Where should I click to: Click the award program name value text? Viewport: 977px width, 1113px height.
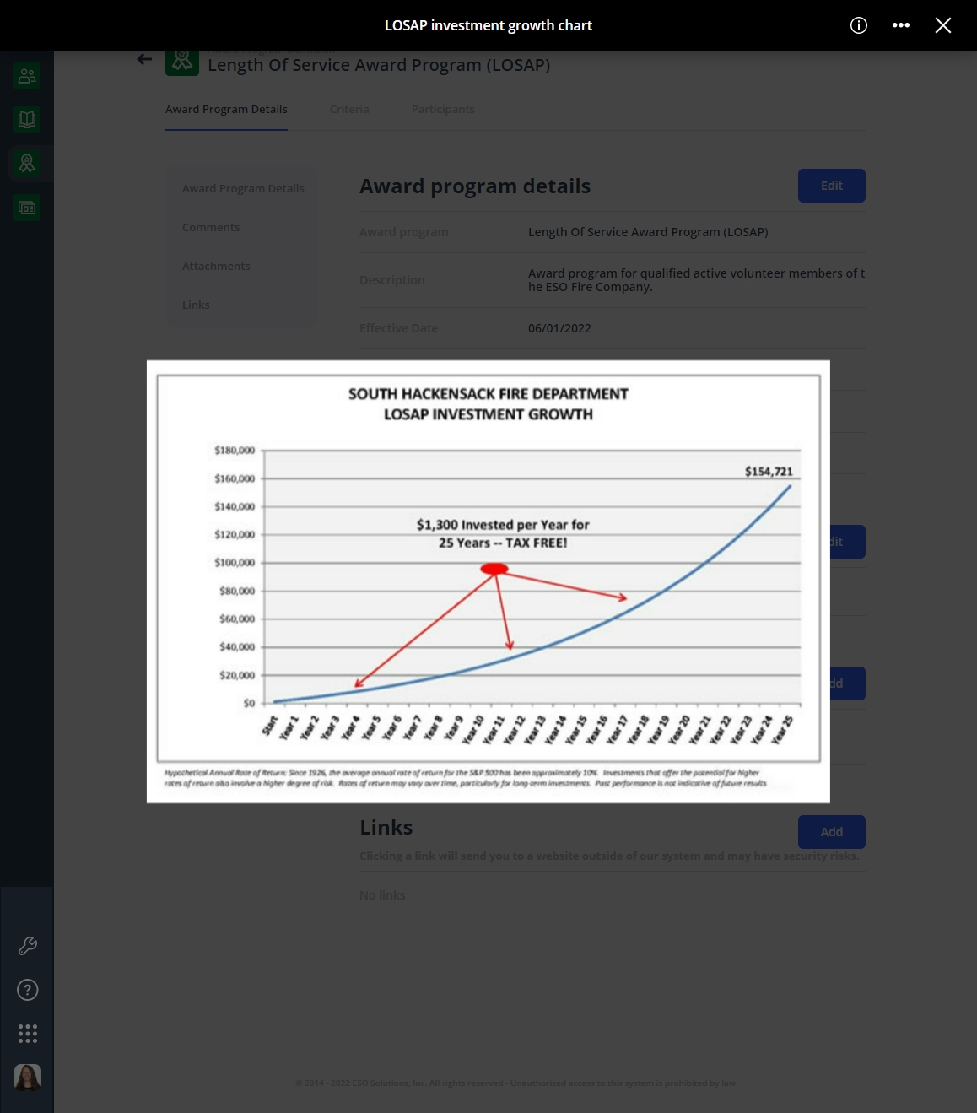648,232
